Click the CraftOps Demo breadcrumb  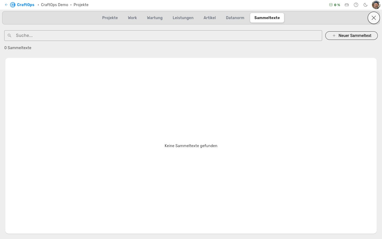coord(55,5)
